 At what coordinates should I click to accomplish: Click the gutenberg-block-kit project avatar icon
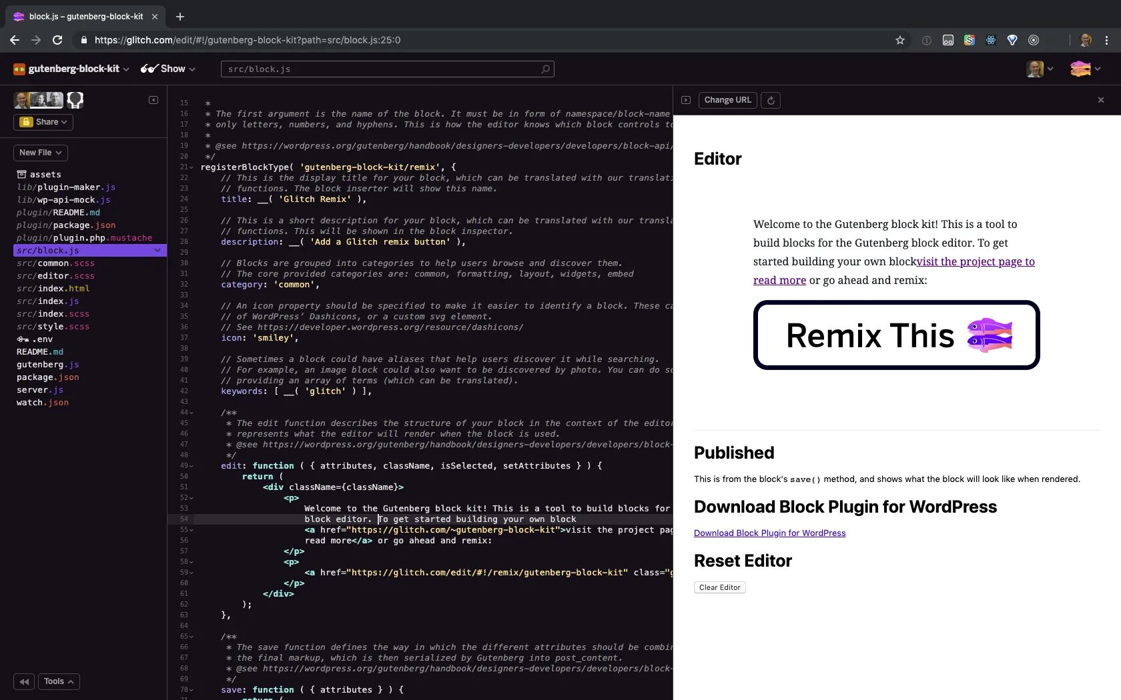(x=19, y=69)
